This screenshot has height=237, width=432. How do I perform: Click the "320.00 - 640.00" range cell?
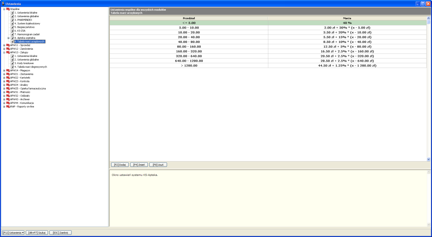pyautogui.click(x=189, y=56)
